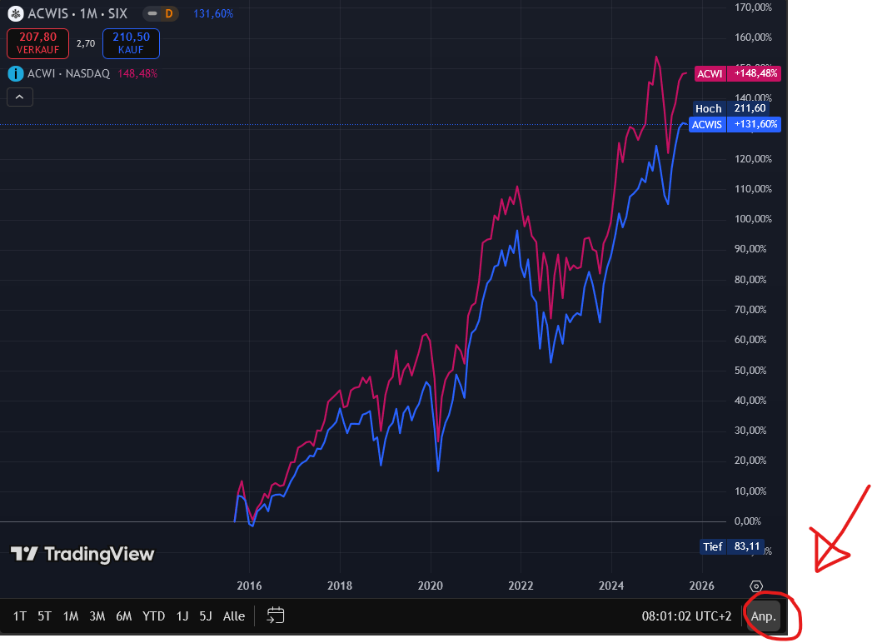This screenshot has height=643, width=872.
Task: Choose the 6M time range
Action: [124, 616]
